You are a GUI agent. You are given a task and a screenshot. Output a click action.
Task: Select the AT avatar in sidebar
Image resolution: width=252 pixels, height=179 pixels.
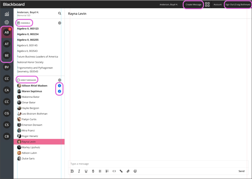click(7, 44)
